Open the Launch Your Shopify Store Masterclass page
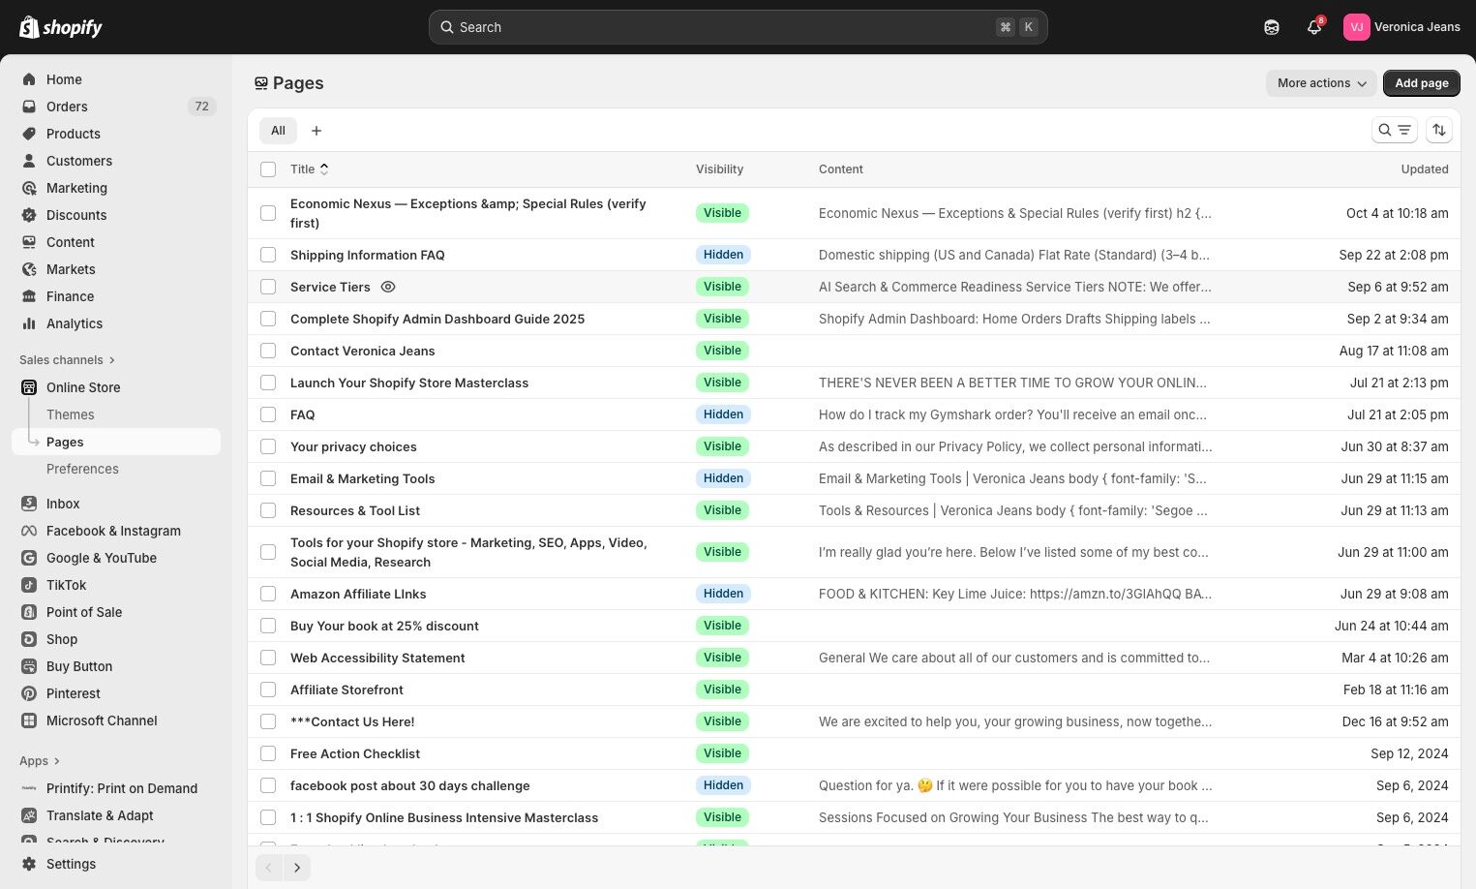Image resolution: width=1476 pixels, height=889 pixels. pyautogui.click(x=409, y=383)
